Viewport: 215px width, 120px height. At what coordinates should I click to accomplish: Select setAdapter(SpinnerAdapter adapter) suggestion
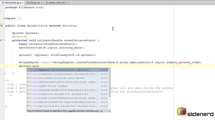[x=68, y=70]
